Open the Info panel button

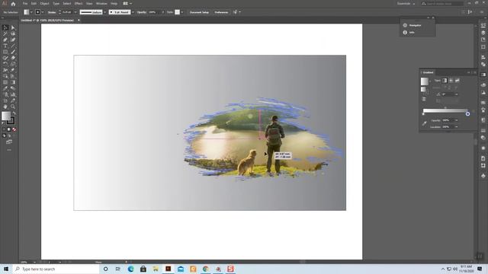pos(409,32)
